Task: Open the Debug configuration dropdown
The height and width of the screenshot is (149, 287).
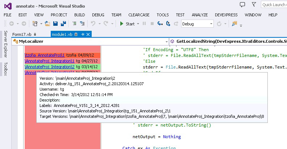Action: 211,24
